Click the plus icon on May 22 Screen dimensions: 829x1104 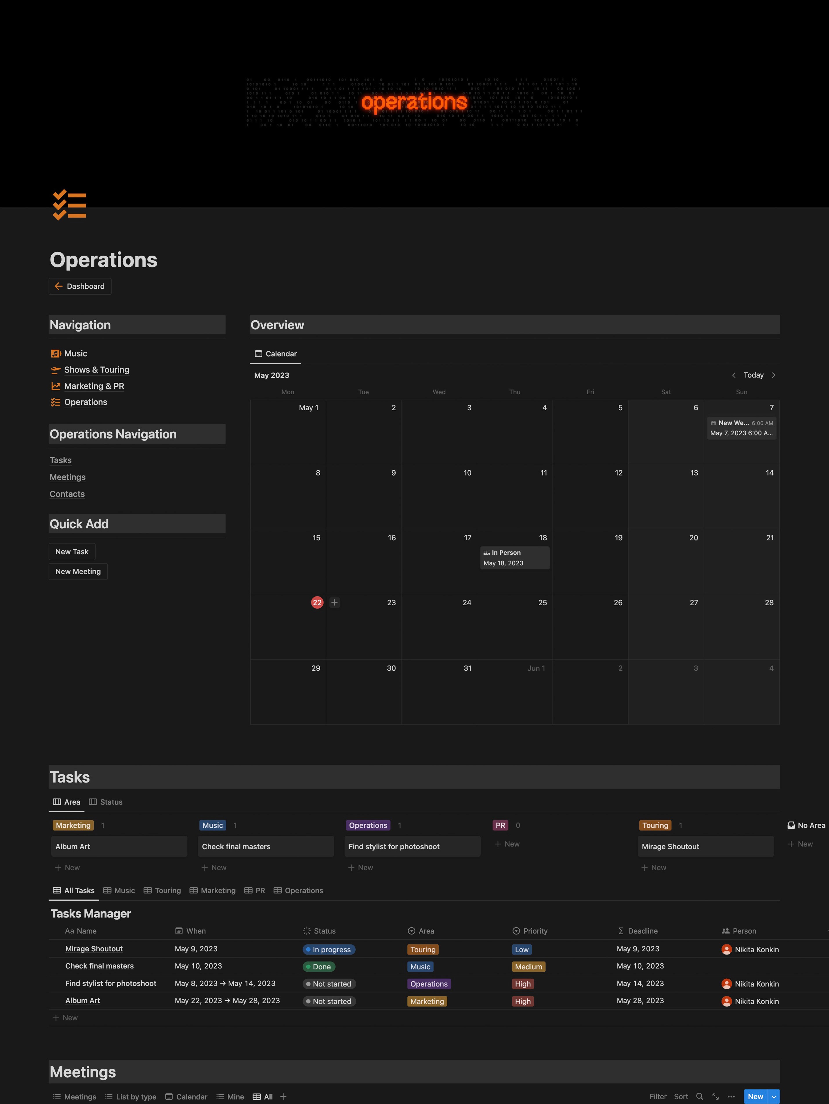coord(334,602)
